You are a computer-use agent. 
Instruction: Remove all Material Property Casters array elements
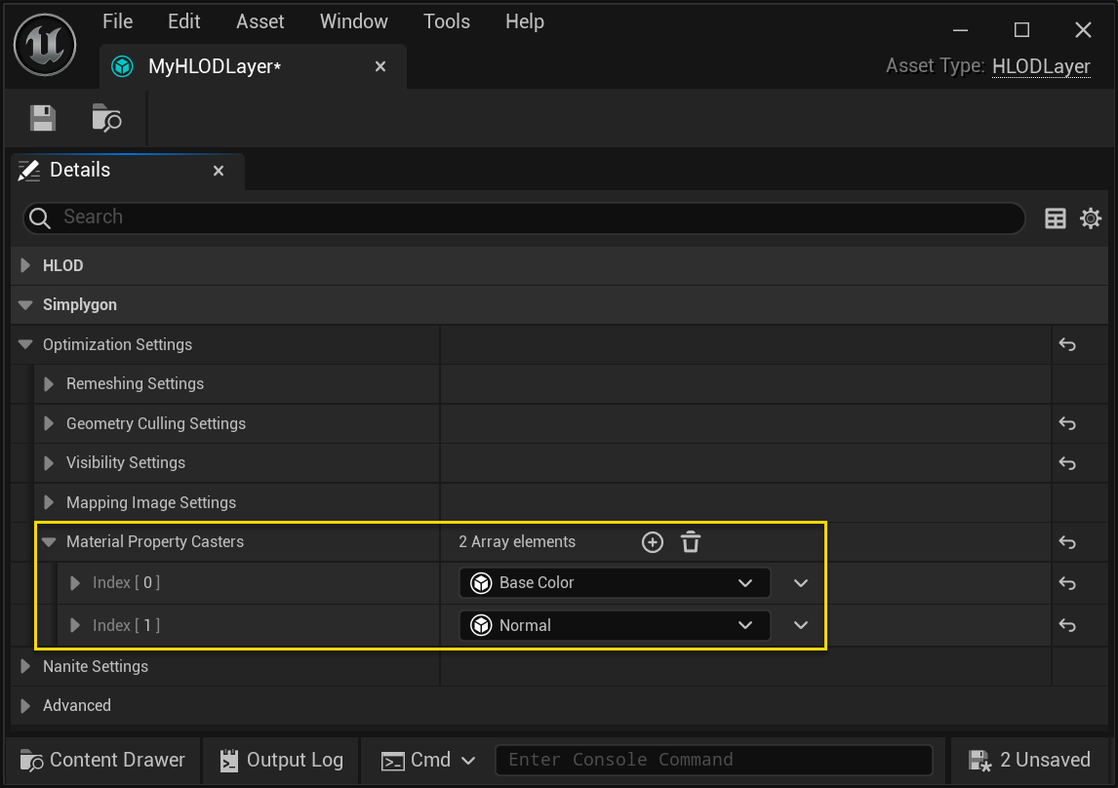point(691,542)
